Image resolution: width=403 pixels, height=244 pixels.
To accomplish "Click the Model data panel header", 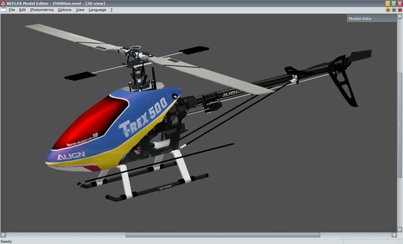I will [372, 18].
